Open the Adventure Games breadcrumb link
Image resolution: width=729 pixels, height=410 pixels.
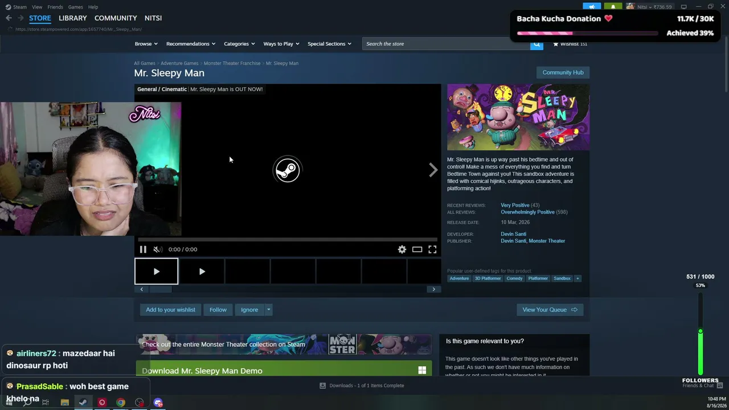click(179, 63)
